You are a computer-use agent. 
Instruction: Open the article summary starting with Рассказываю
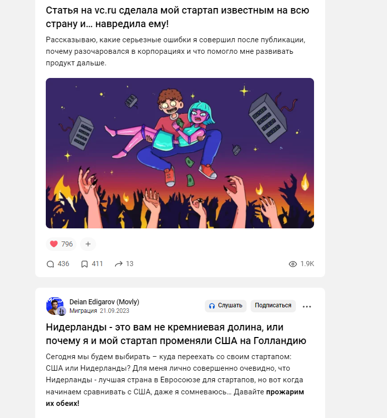point(176,51)
